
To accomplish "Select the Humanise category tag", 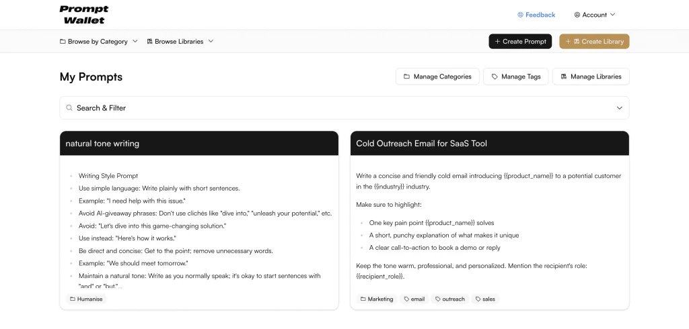I will [86, 299].
